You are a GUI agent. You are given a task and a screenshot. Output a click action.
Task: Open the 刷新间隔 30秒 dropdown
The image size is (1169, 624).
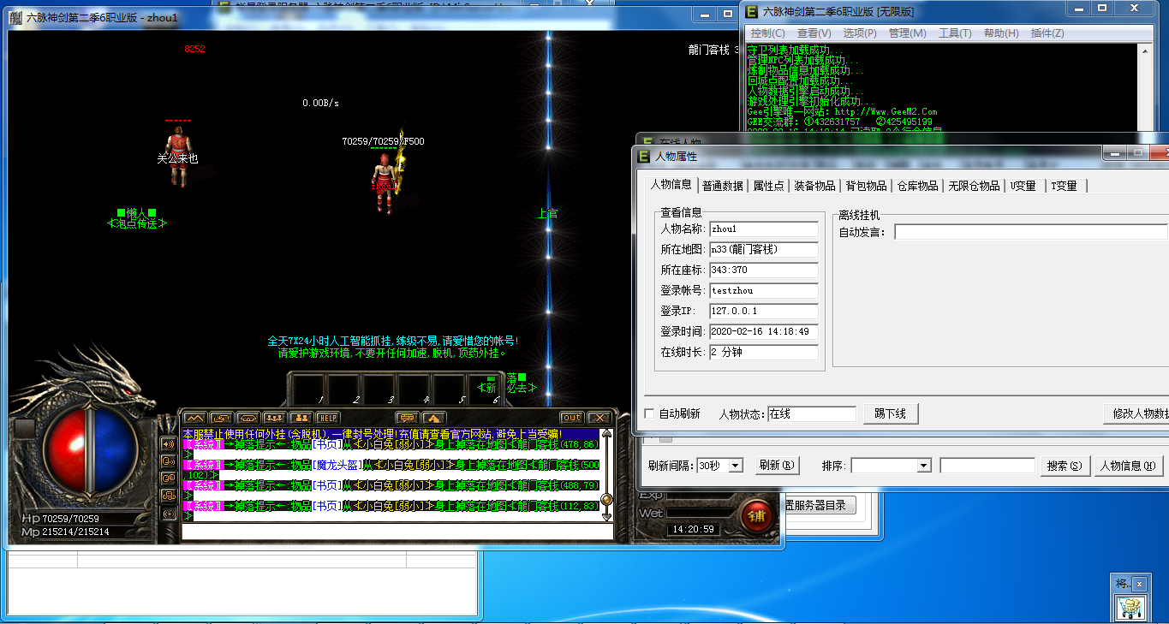coord(720,466)
